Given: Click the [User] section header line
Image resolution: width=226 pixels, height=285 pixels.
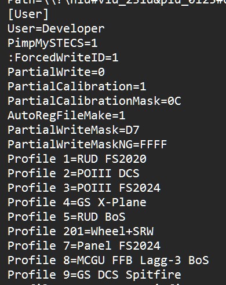Looking at the screenshot, I should (28, 14).
